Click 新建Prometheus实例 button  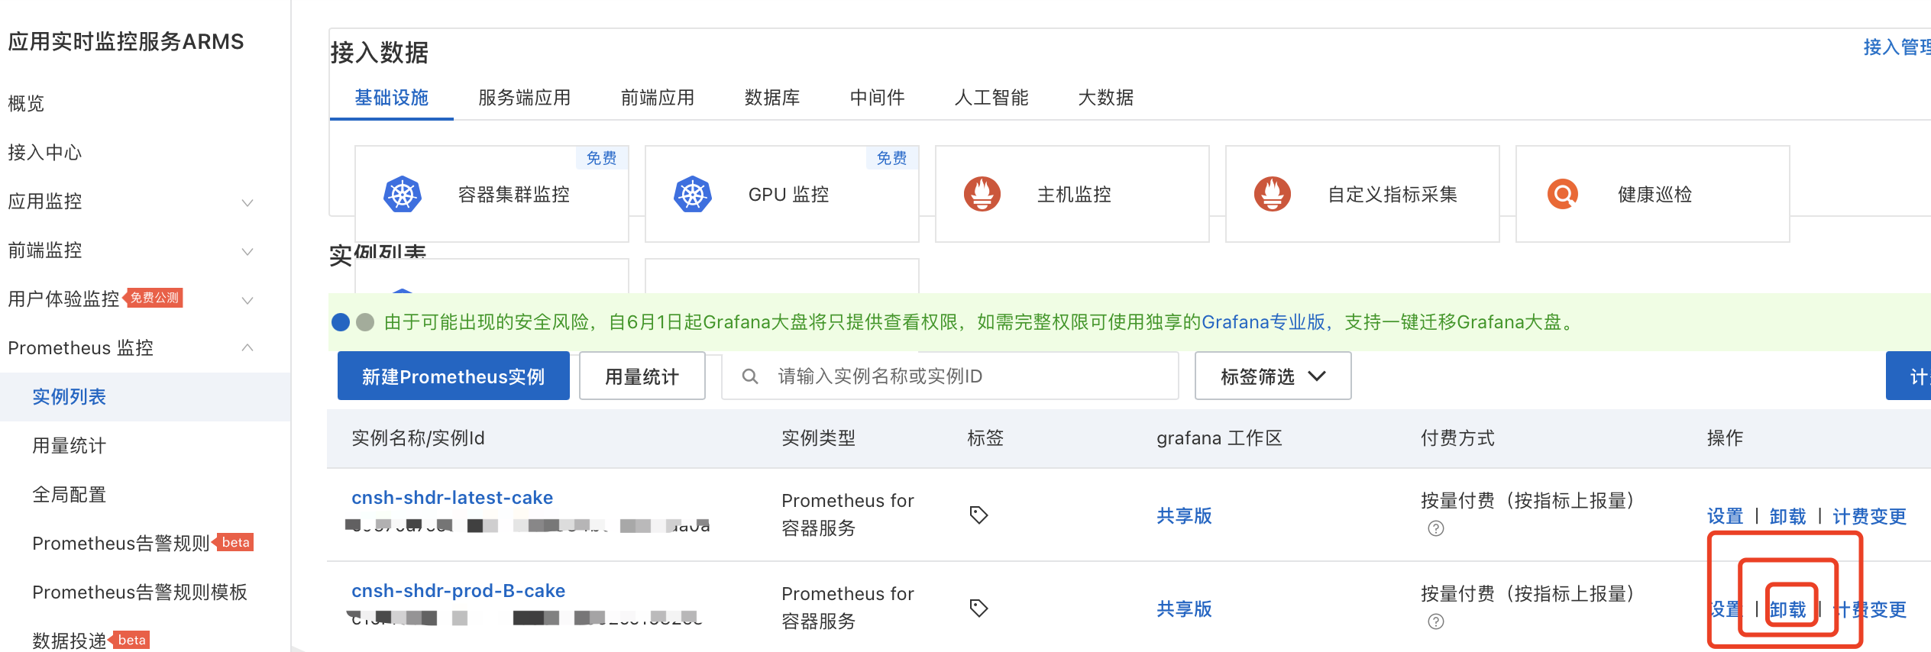click(x=453, y=376)
